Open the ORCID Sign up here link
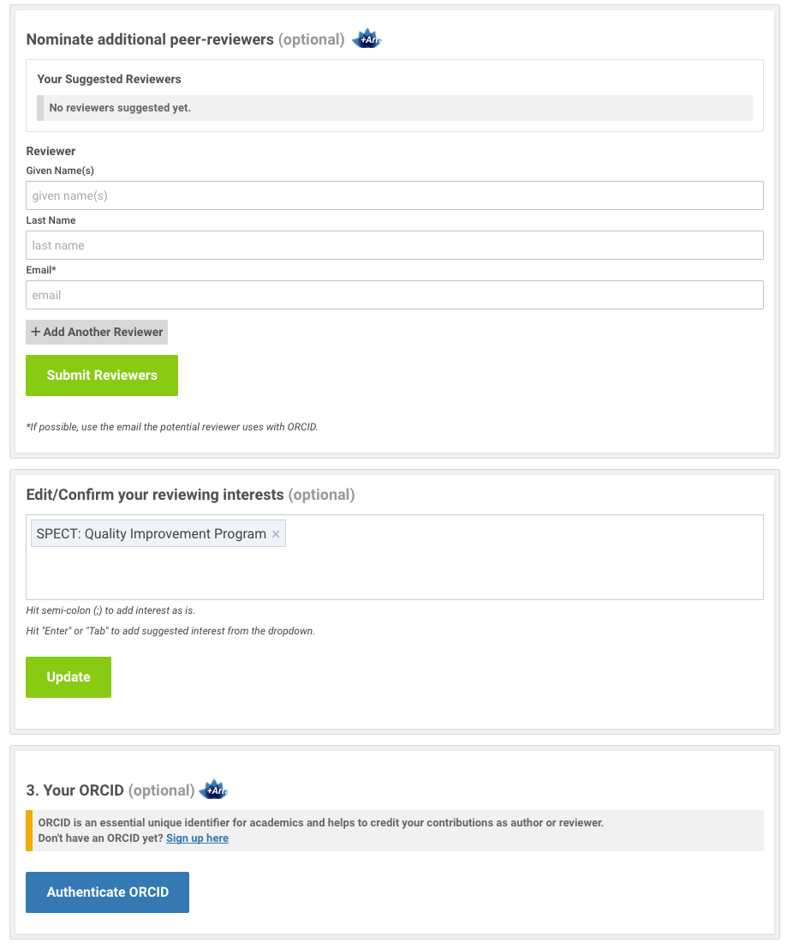The height and width of the screenshot is (949, 811). 197,838
